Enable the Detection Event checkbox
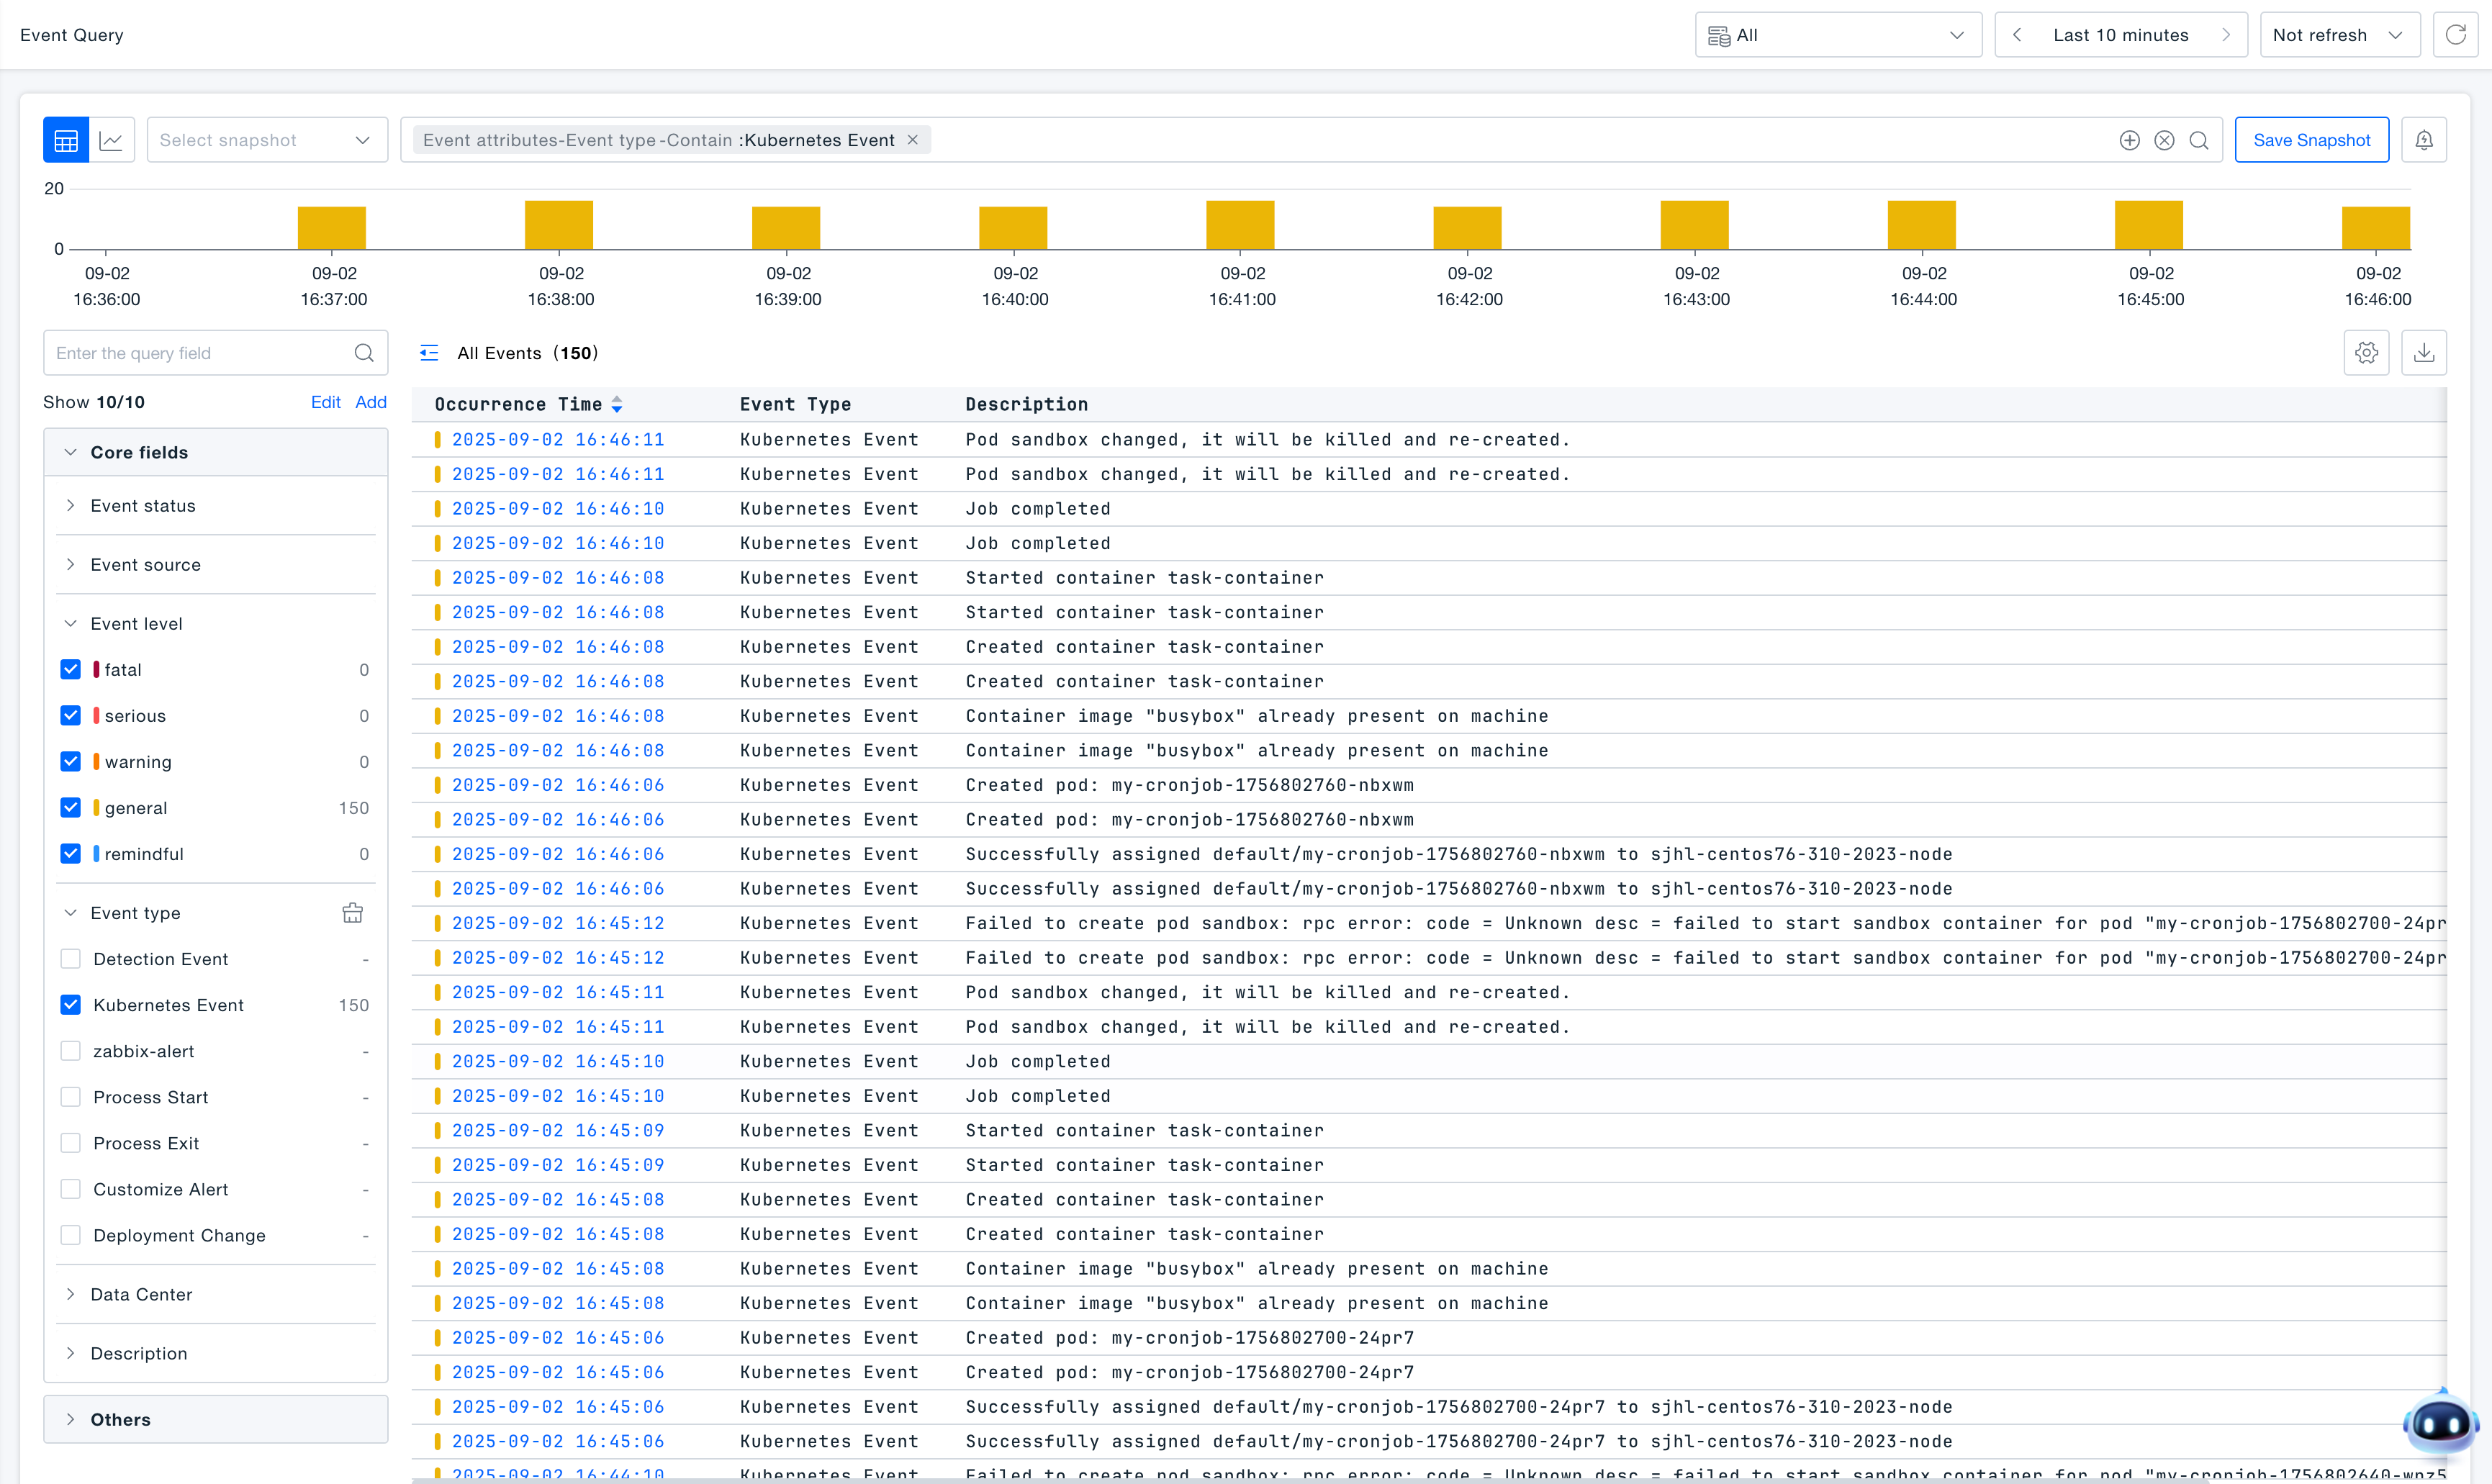2492x1484 pixels. pyautogui.click(x=70, y=959)
